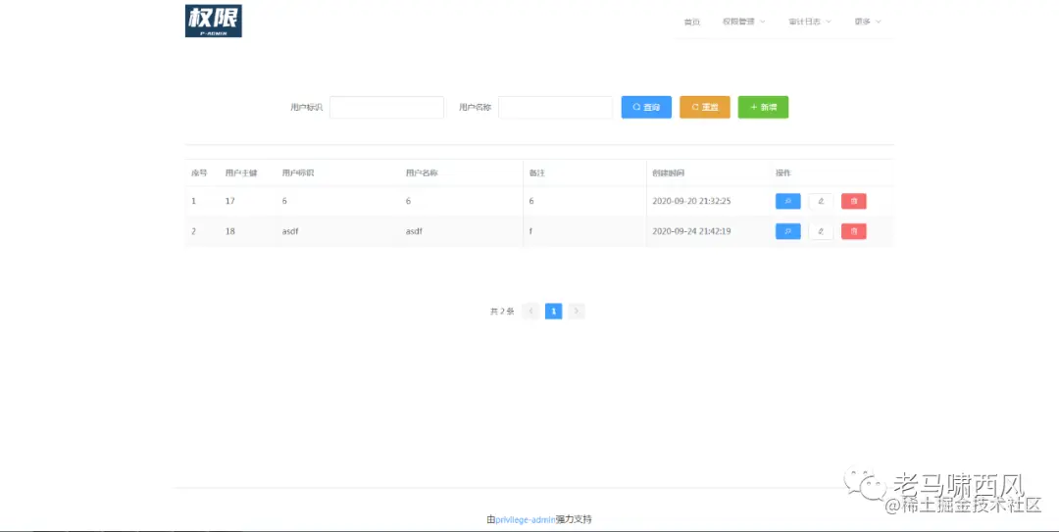The height and width of the screenshot is (532, 1059).
Task: Edit the asdf user row
Action: (821, 231)
